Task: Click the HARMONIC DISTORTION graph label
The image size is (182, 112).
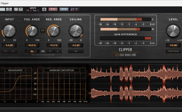Action: coord(61,70)
